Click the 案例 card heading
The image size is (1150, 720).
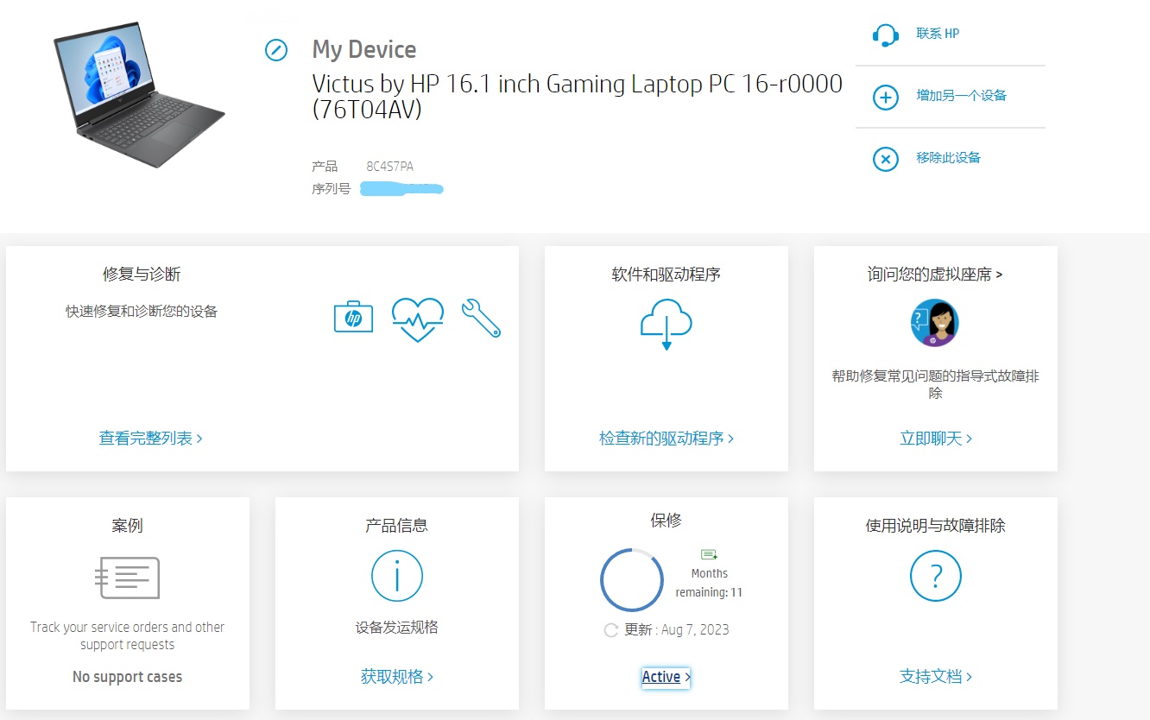pos(128,526)
